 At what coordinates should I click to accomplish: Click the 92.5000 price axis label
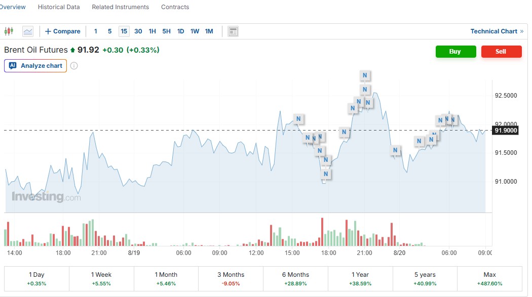click(506, 96)
